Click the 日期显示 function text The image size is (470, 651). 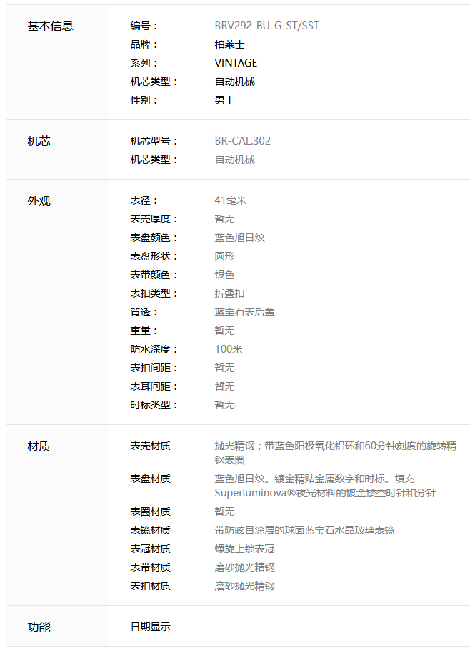pos(150,627)
